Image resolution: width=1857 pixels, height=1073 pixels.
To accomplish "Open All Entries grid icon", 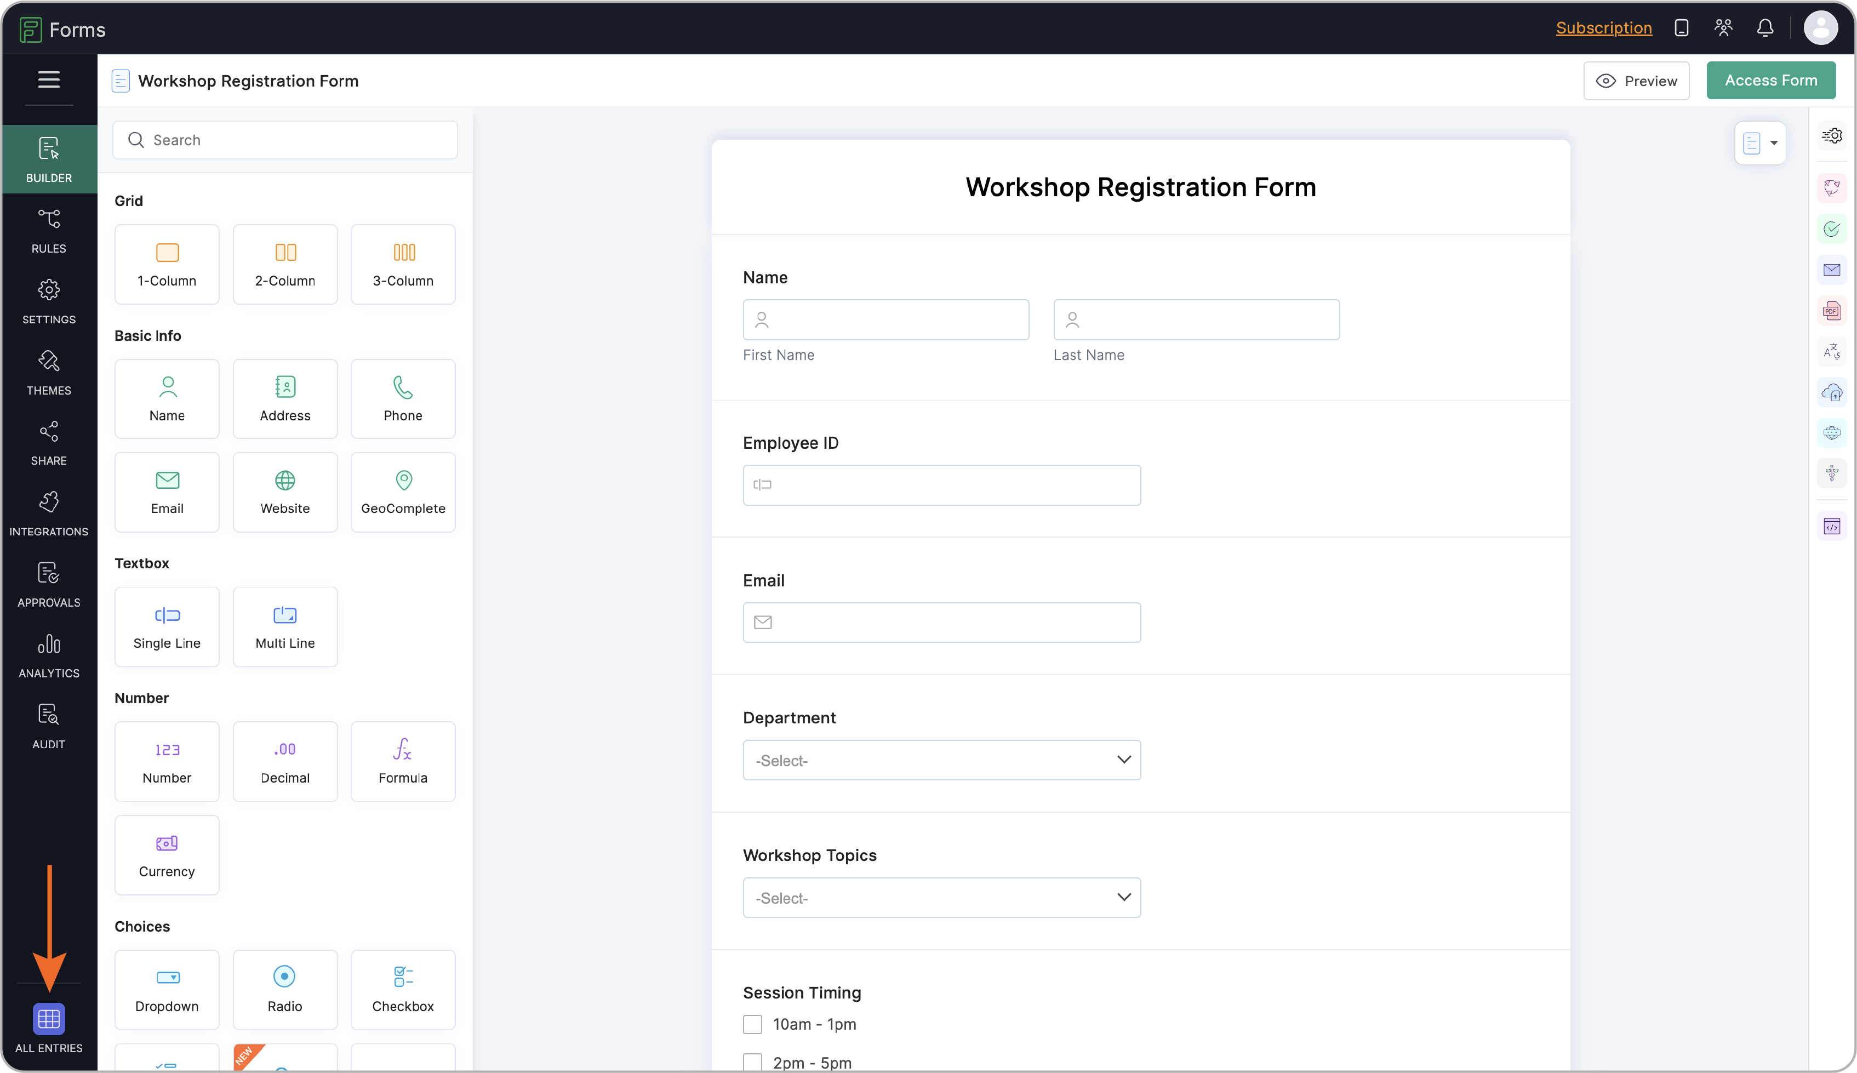I will (x=49, y=1019).
